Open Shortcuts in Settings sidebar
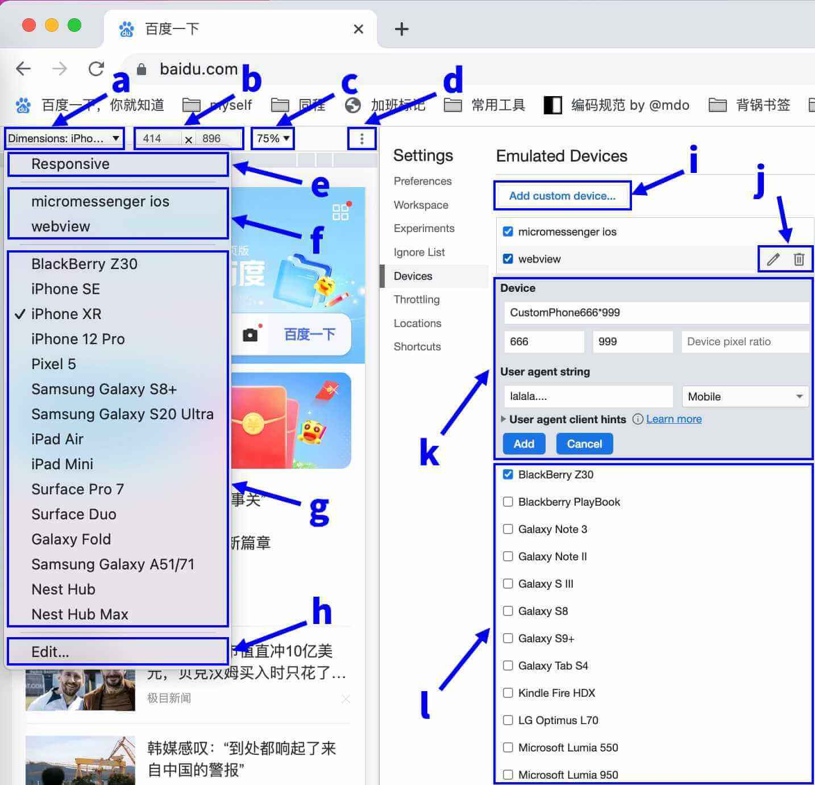 coord(417,346)
